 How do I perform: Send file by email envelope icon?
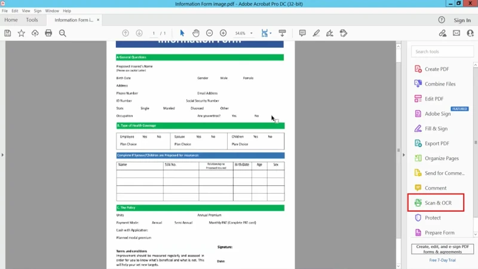pos(456,33)
